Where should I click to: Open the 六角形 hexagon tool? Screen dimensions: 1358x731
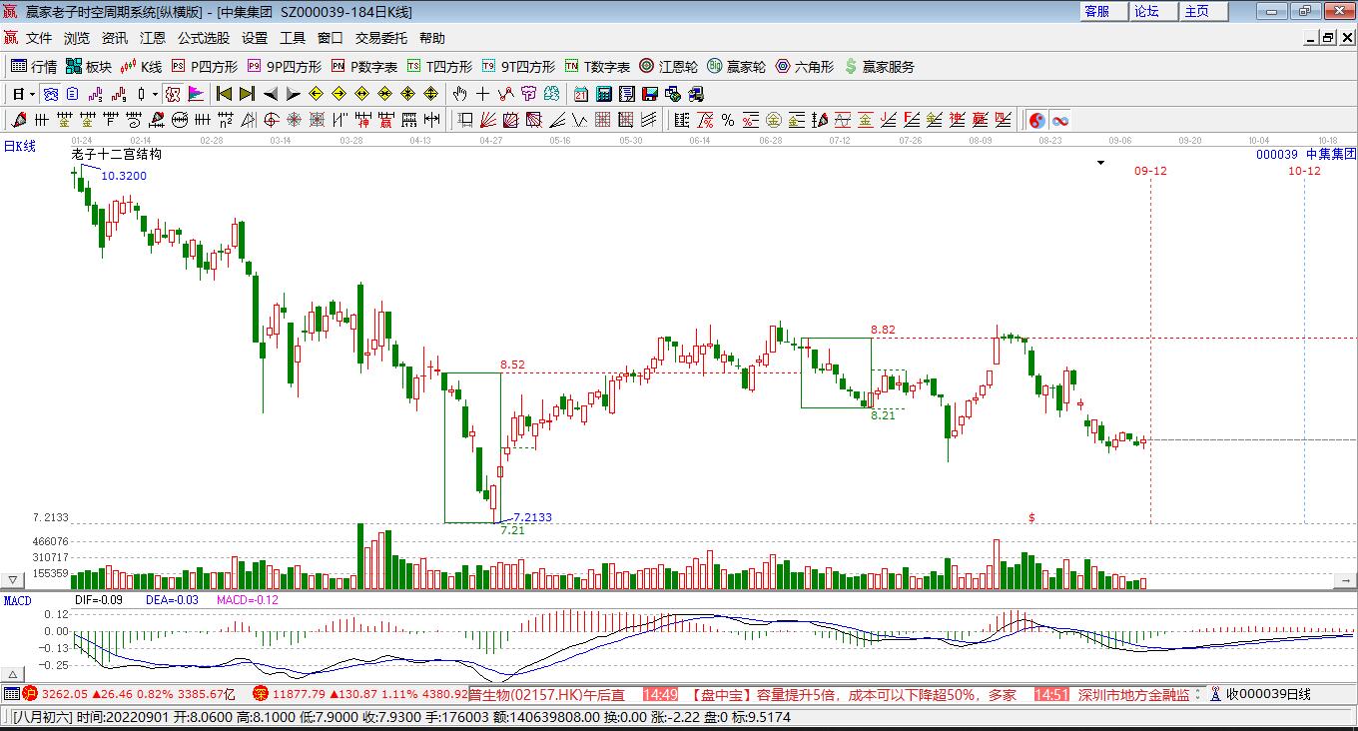tap(805, 67)
